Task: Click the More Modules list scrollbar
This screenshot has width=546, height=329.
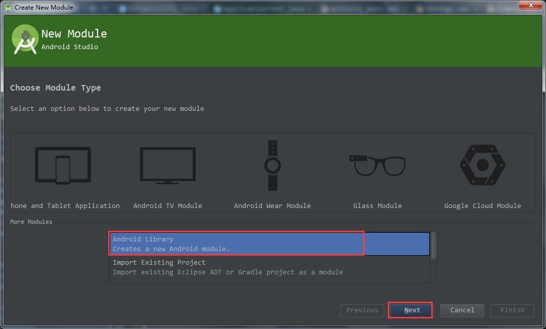Action: pos(434,245)
